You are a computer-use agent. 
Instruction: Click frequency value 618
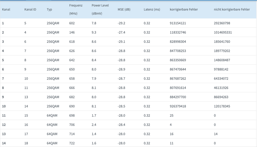pos(72,42)
